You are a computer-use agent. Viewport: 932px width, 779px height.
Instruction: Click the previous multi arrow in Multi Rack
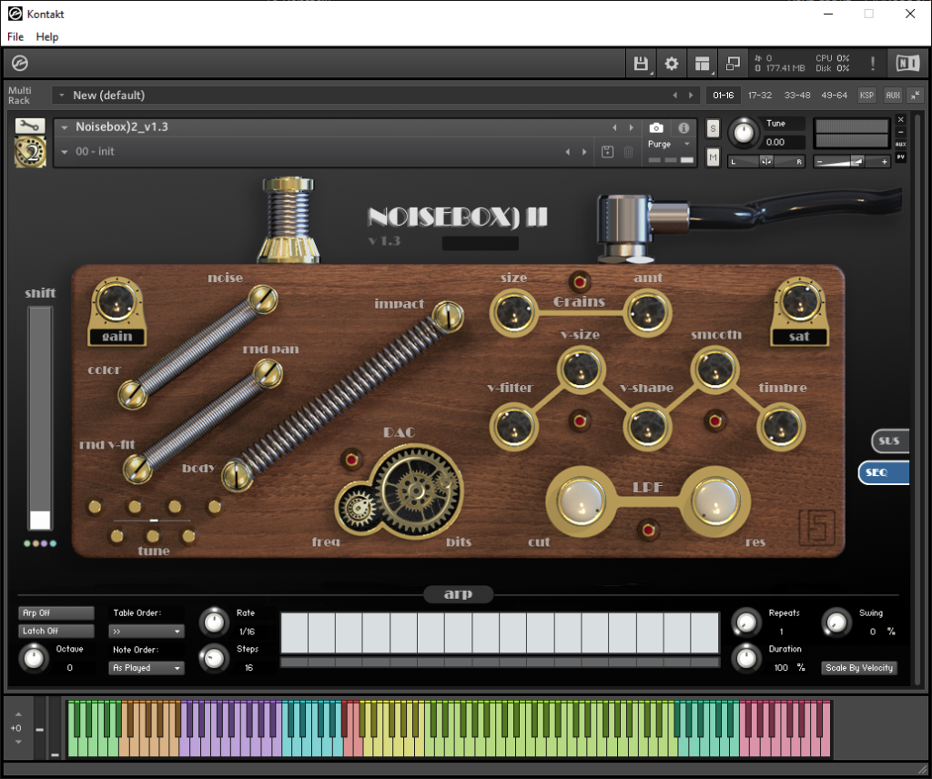pos(674,95)
